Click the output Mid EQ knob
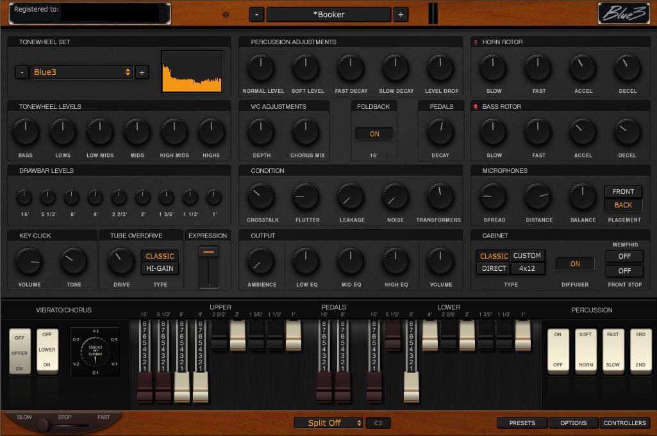The image size is (657, 436). [x=351, y=261]
